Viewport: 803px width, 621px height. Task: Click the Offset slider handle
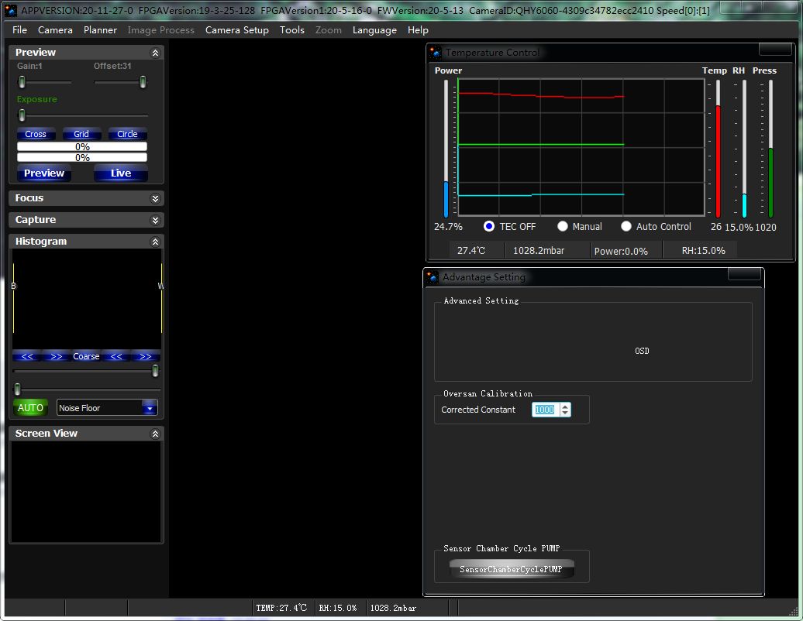click(143, 82)
